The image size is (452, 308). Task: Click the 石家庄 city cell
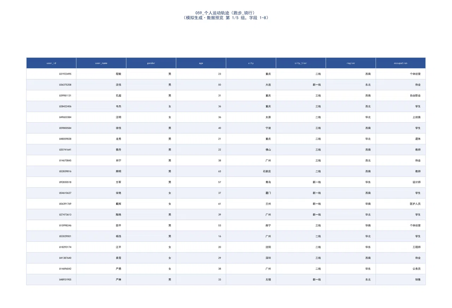pos(251,171)
